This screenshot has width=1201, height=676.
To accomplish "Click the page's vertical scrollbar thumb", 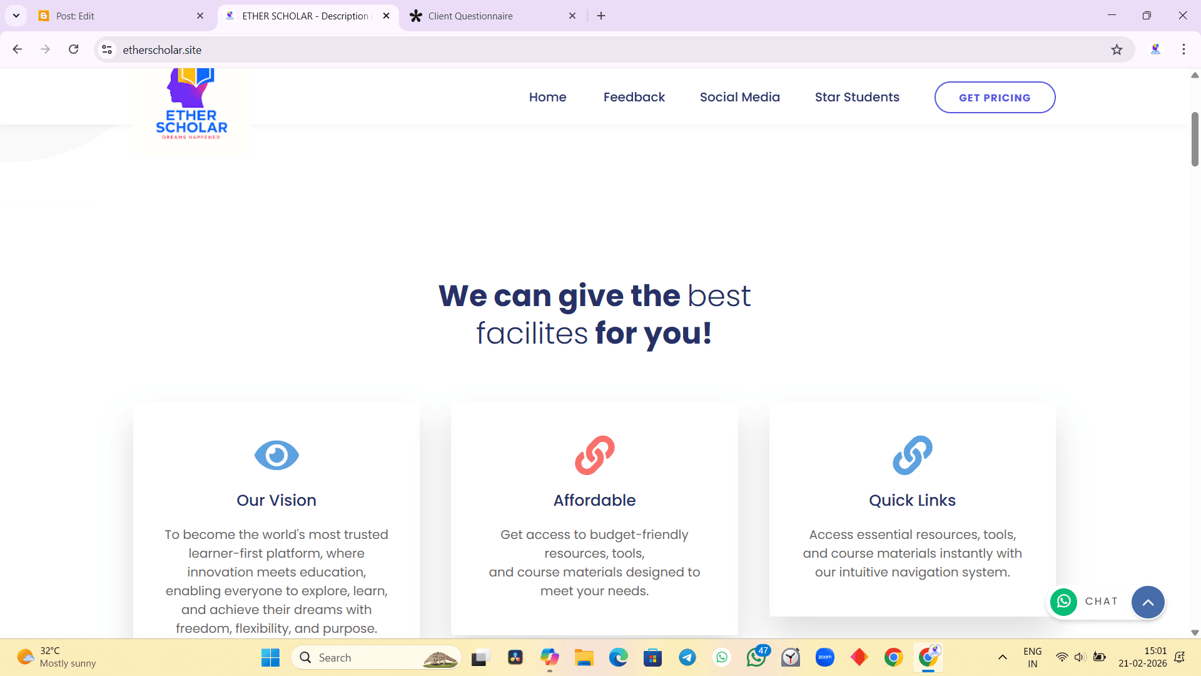I will click(1195, 139).
